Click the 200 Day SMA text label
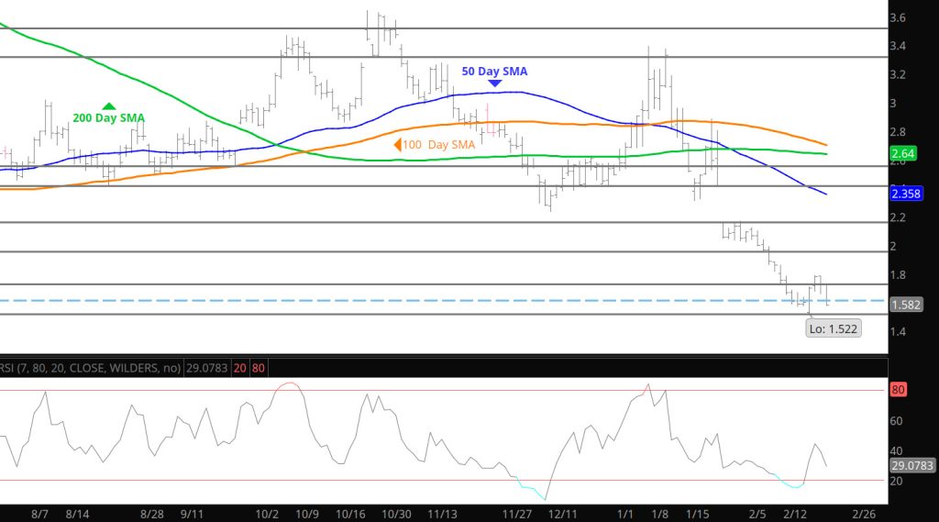Image resolution: width=939 pixels, height=522 pixels. 108,118
